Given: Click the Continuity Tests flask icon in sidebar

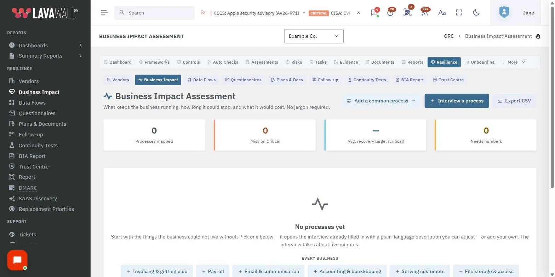Looking at the screenshot, I should point(12,145).
